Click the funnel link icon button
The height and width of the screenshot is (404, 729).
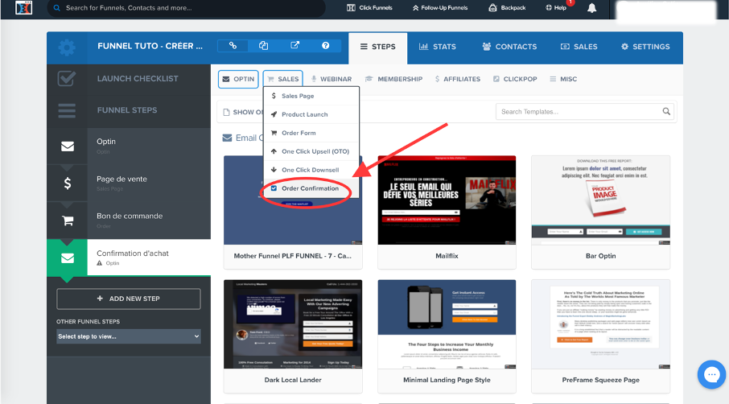point(233,46)
